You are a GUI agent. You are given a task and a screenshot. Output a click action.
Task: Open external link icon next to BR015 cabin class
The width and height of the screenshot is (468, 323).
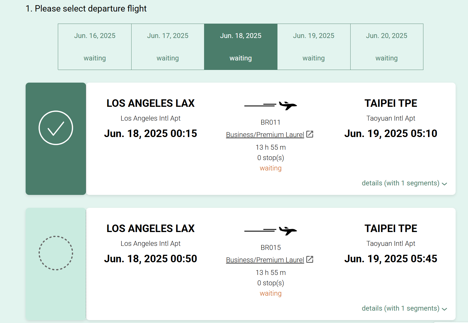tap(310, 259)
